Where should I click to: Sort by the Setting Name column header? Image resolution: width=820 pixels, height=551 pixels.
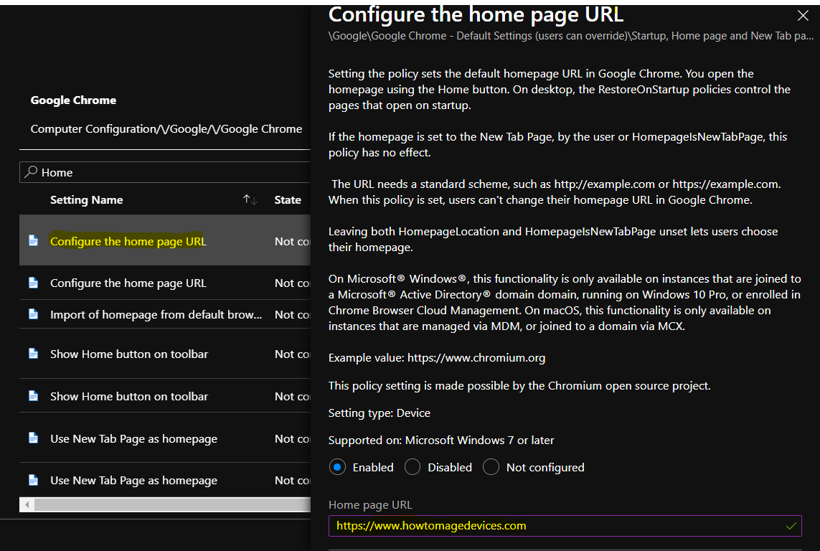click(x=86, y=199)
